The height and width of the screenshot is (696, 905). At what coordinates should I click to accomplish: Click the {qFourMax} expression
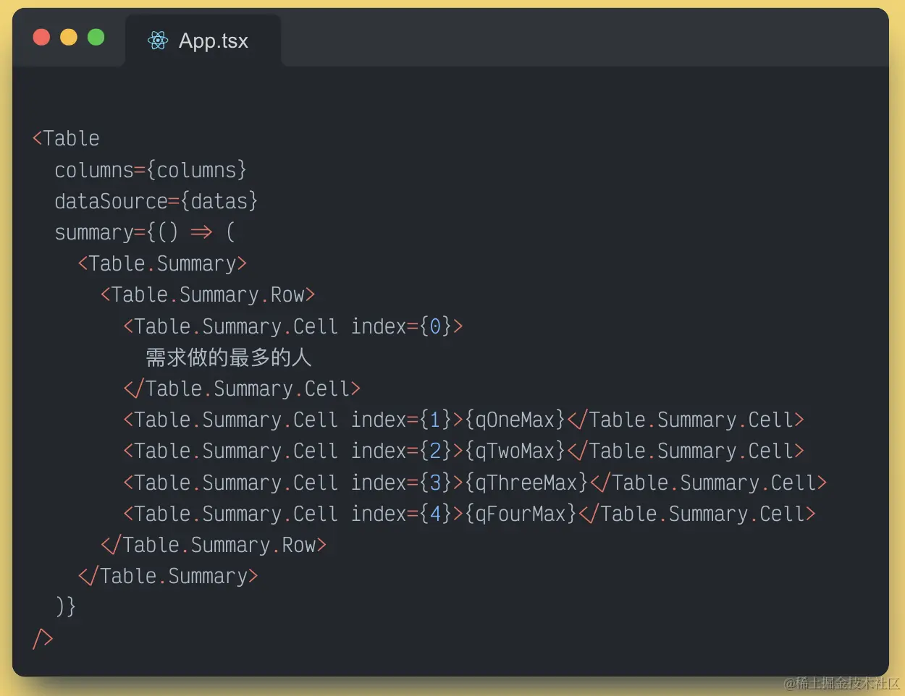[520, 514]
